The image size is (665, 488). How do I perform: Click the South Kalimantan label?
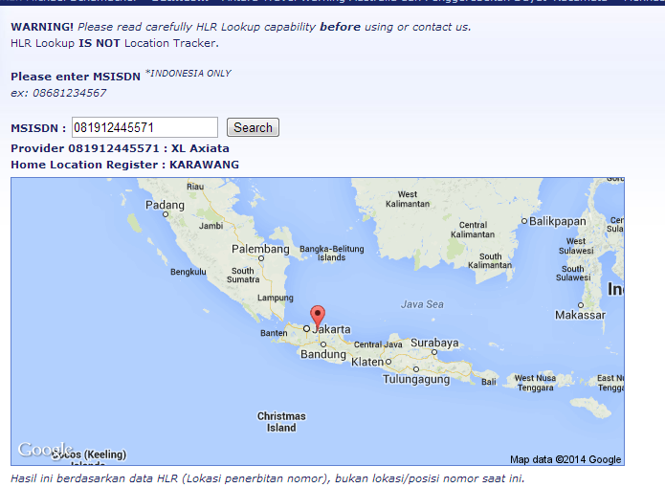tap(490, 261)
